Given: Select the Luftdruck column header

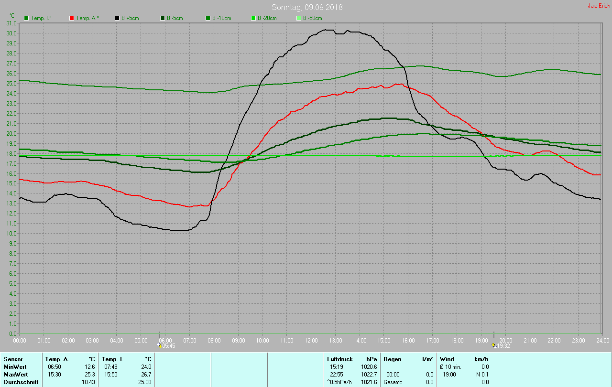Looking at the screenshot, I should pos(340,359).
